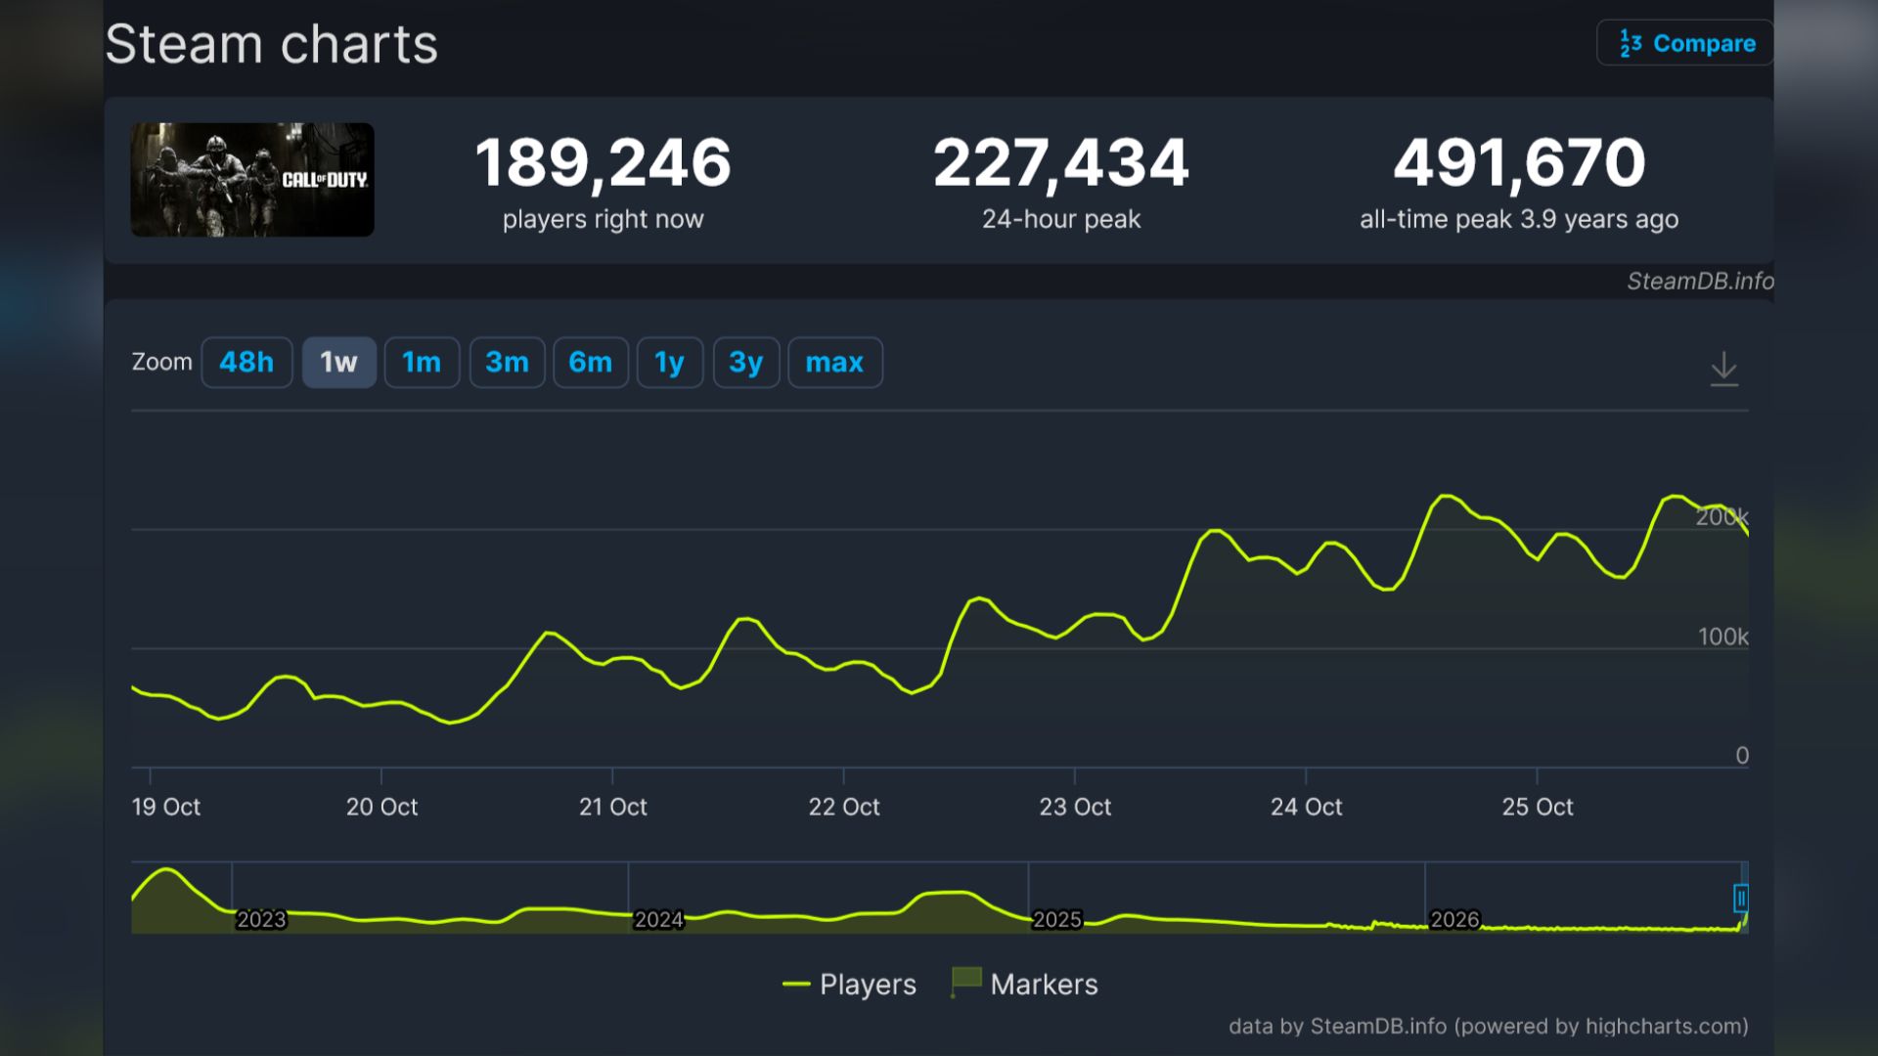The height and width of the screenshot is (1056, 1878).
Task: Select the 1w zoom range
Action: [338, 363]
